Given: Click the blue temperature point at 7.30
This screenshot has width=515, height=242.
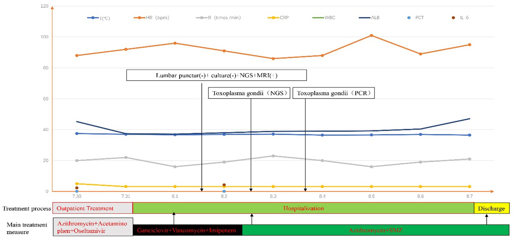Looking at the screenshot, I should (77, 134).
